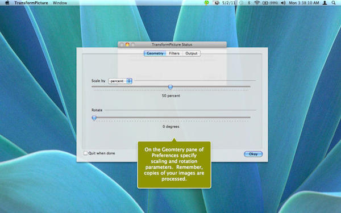Click the Scale slider handle at 50 percent
Image resolution: width=341 pixels, height=213 pixels.
point(170,87)
